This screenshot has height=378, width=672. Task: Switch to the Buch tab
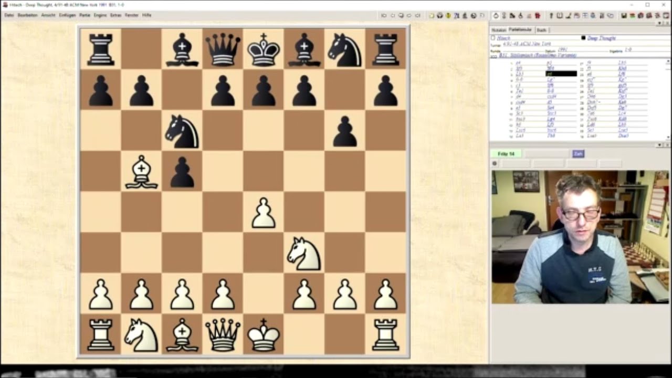point(542,30)
